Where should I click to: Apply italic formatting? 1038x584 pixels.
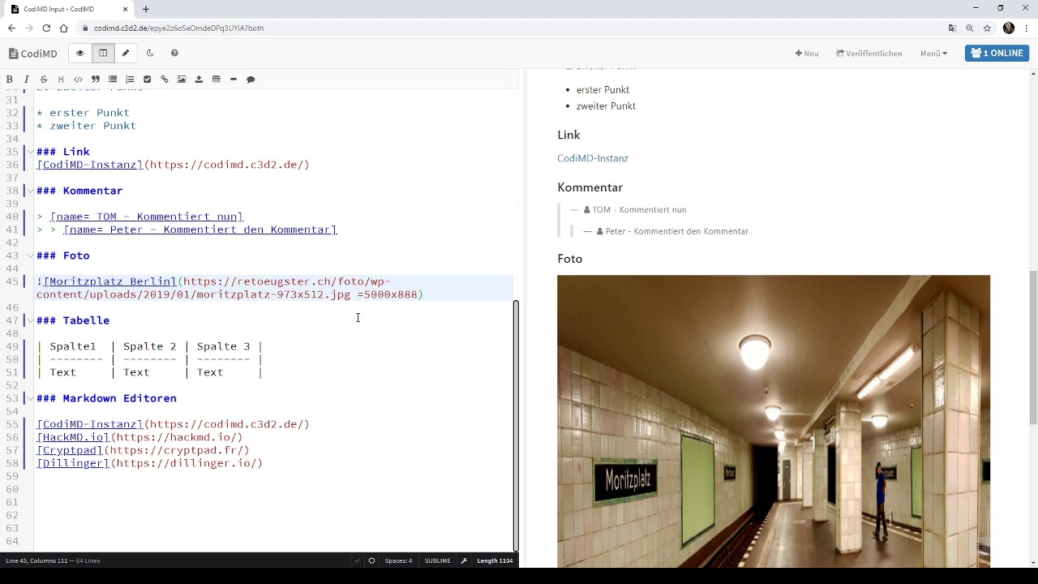pyautogui.click(x=27, y=79)
